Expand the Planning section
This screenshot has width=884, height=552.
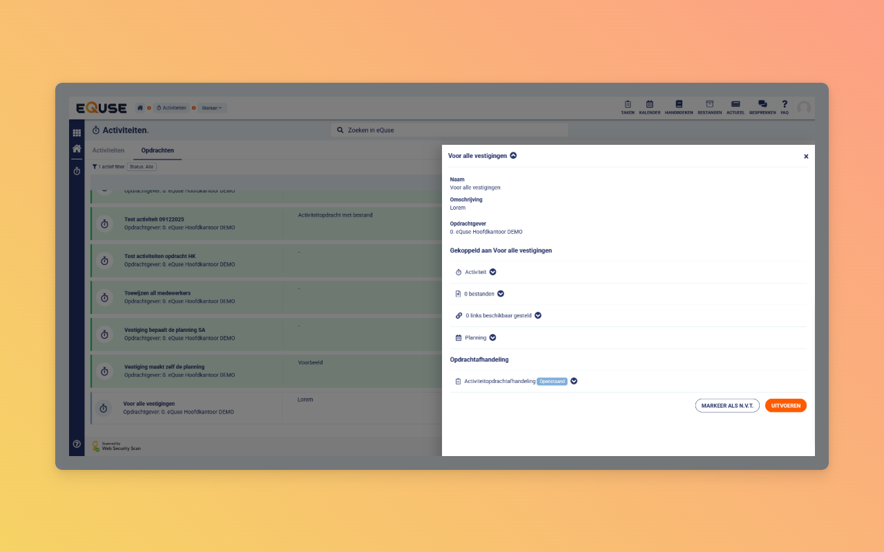492,337
